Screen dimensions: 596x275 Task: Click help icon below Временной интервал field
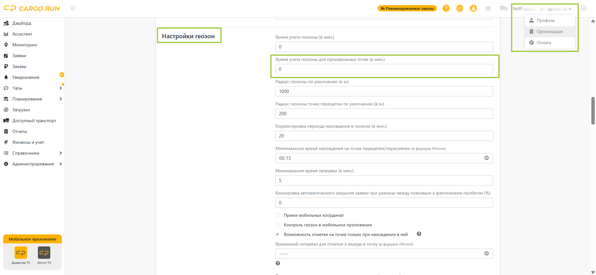pyautogui.click(x=278, y=263)
